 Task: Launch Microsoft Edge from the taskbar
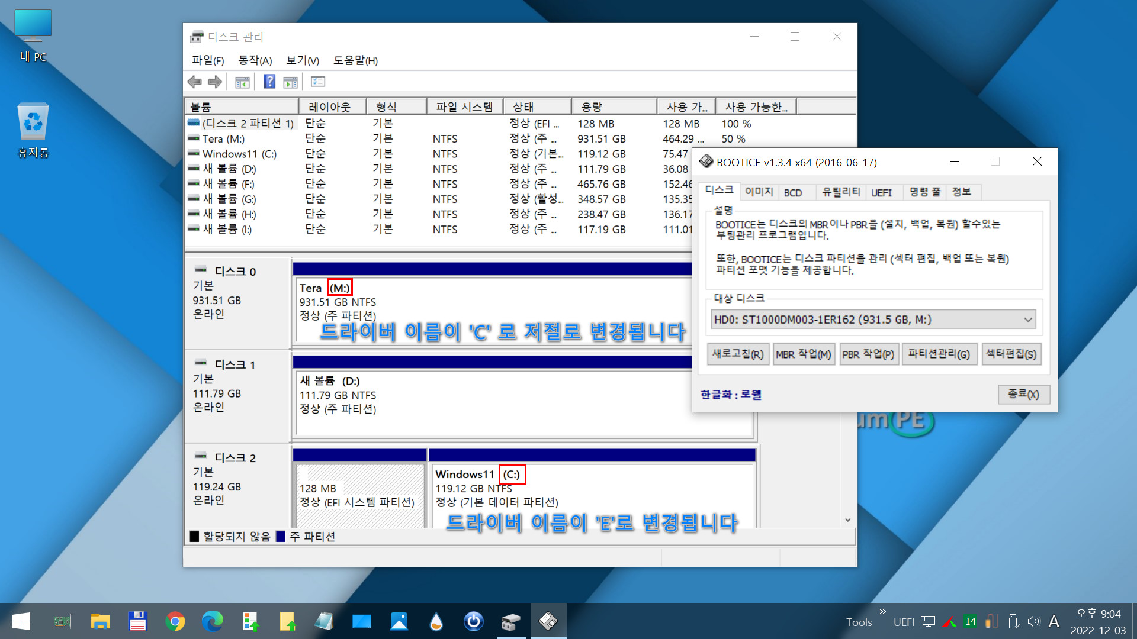[213, 621]
